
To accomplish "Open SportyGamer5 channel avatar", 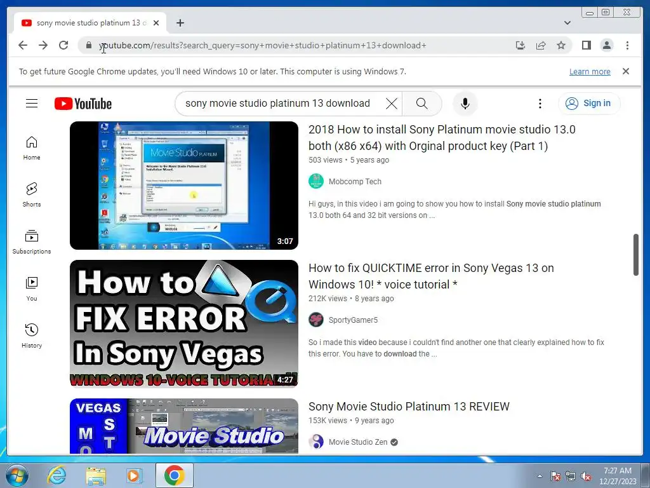I will [x=316, y=320].
